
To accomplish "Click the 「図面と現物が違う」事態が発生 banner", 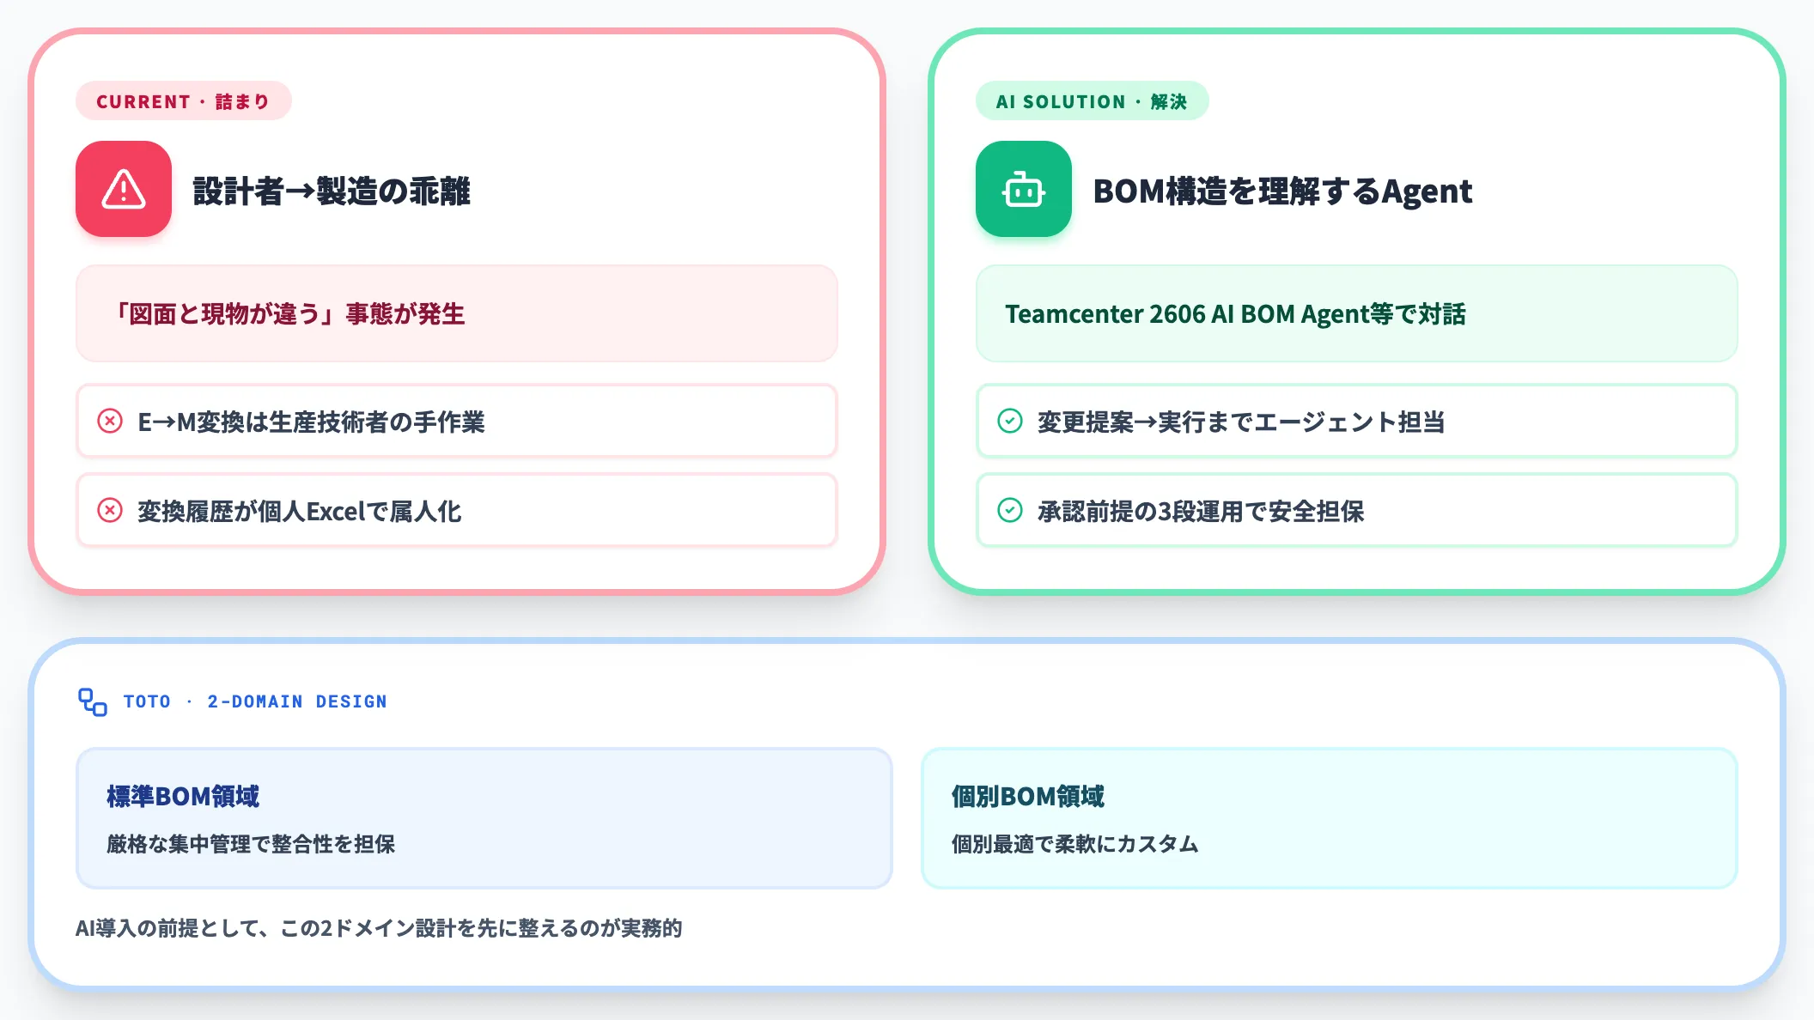I will pyautogui.click(x=457, y=313).
